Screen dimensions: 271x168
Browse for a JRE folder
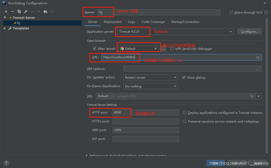click(252, 96)
